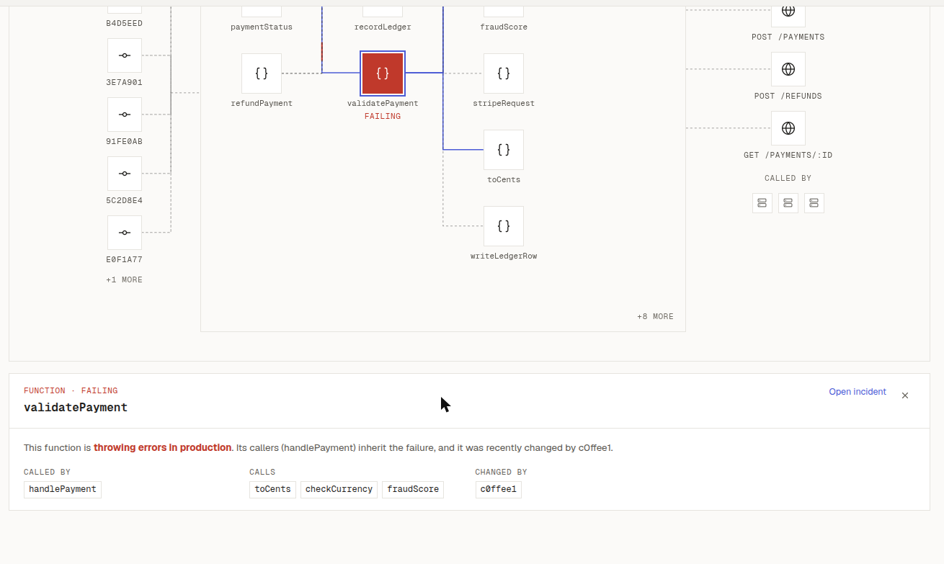Image resolution: width=944 pixels, height=564 pixels.
Task: Click the writeLedgerRow function node icon
Action: click(504, 226)
